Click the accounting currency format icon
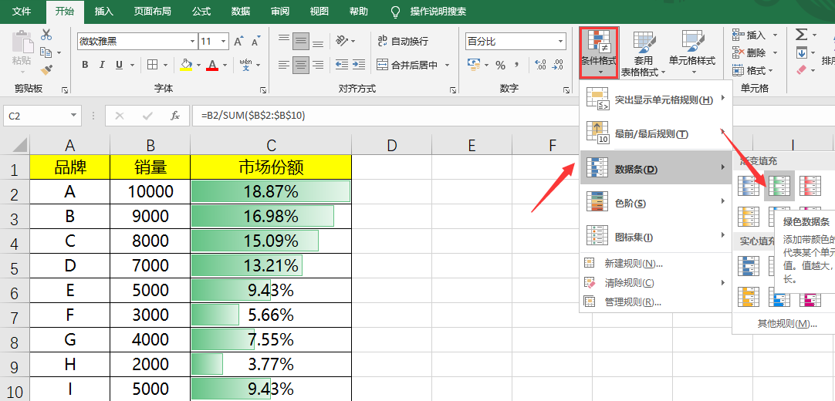The width and height of the screenshot is (835, 401). click(472, 65)
